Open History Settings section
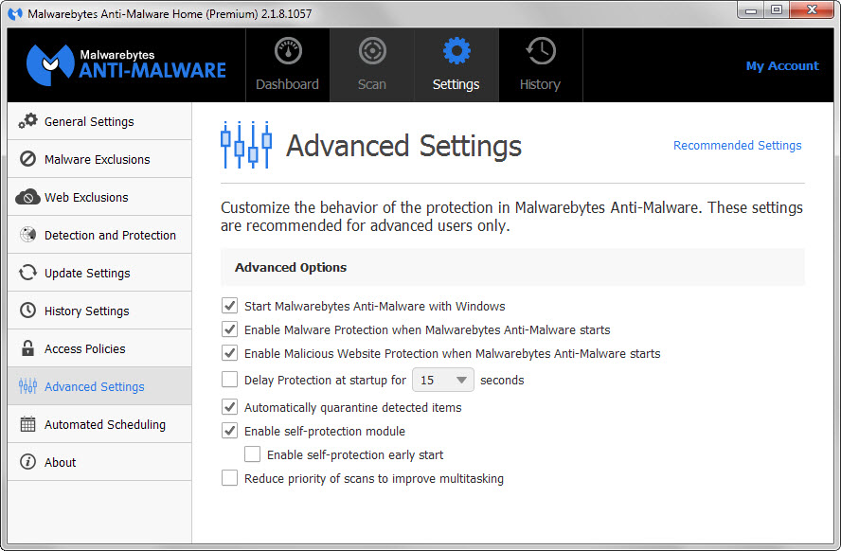The width and height of the screenshot is (841, 551). pyautogui.click(x=99, y=311)
